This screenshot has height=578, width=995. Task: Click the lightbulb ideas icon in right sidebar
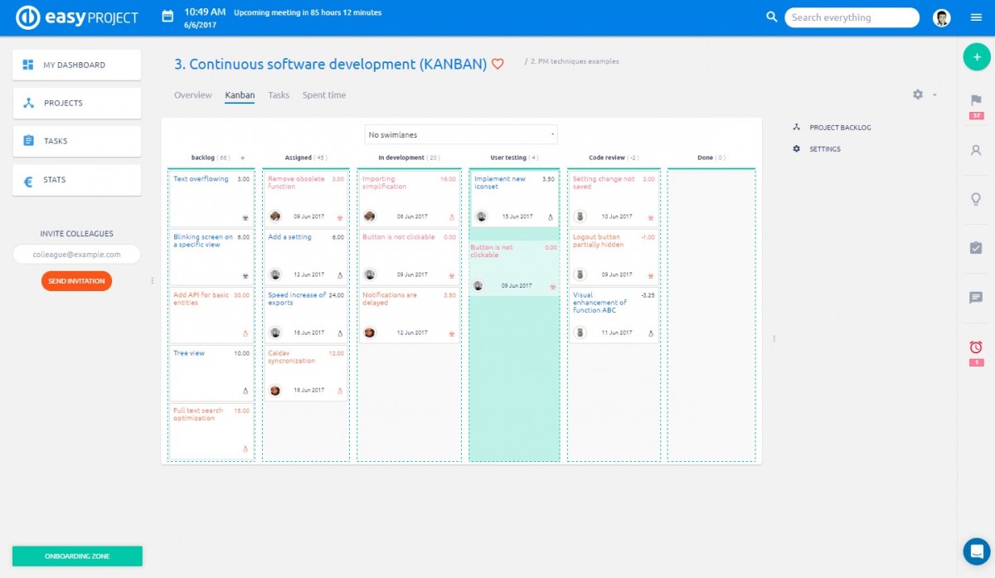click(977, 199)
